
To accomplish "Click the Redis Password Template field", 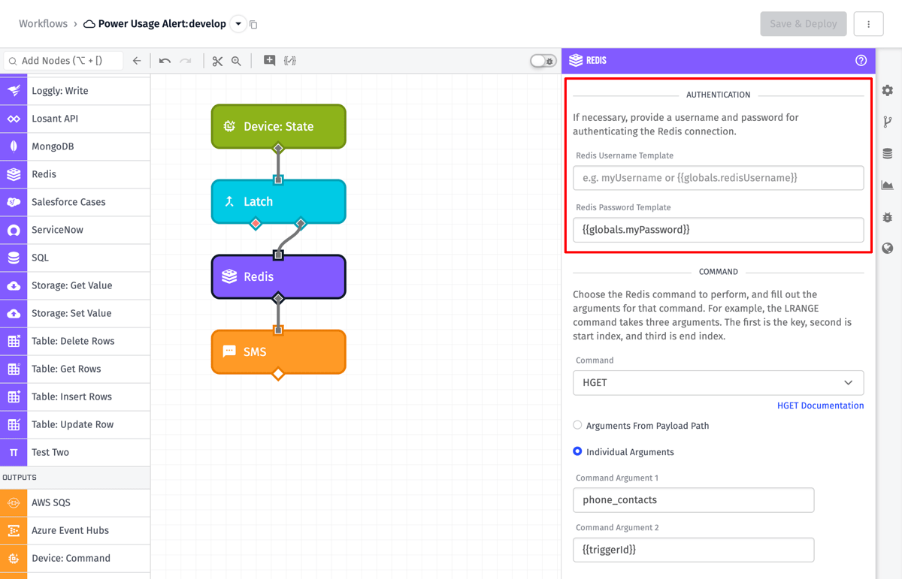I will (719, 230).
